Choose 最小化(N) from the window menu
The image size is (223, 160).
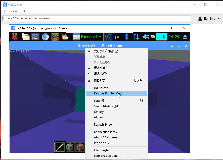click(x=117, y=68)
